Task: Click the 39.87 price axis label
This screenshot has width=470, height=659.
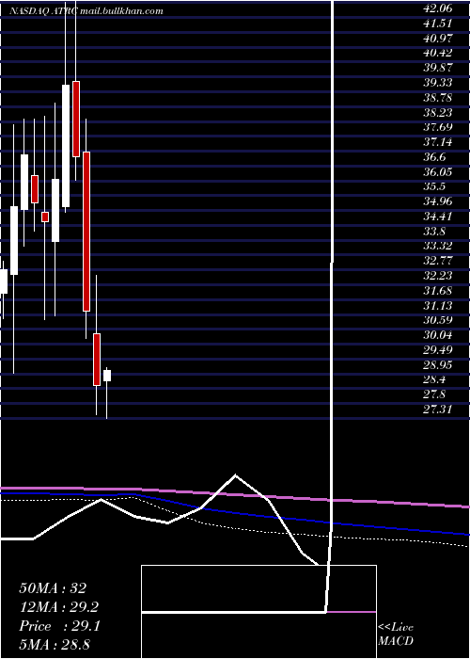Action: [x=438, y=68]
